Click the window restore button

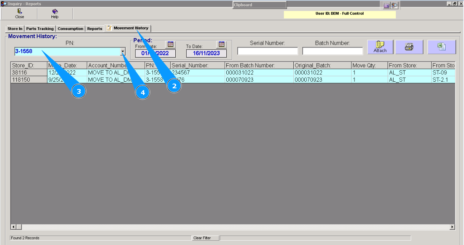click(x=455, y=3)
